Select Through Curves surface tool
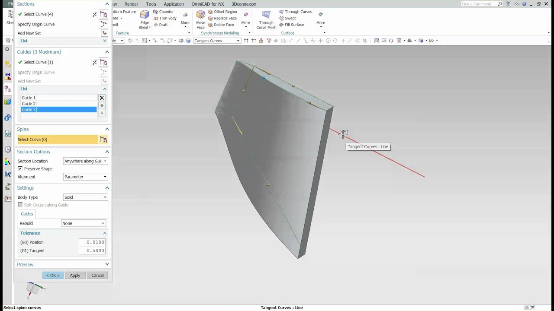The width and height of the screenshot is (554, 311). coord(296,12)
